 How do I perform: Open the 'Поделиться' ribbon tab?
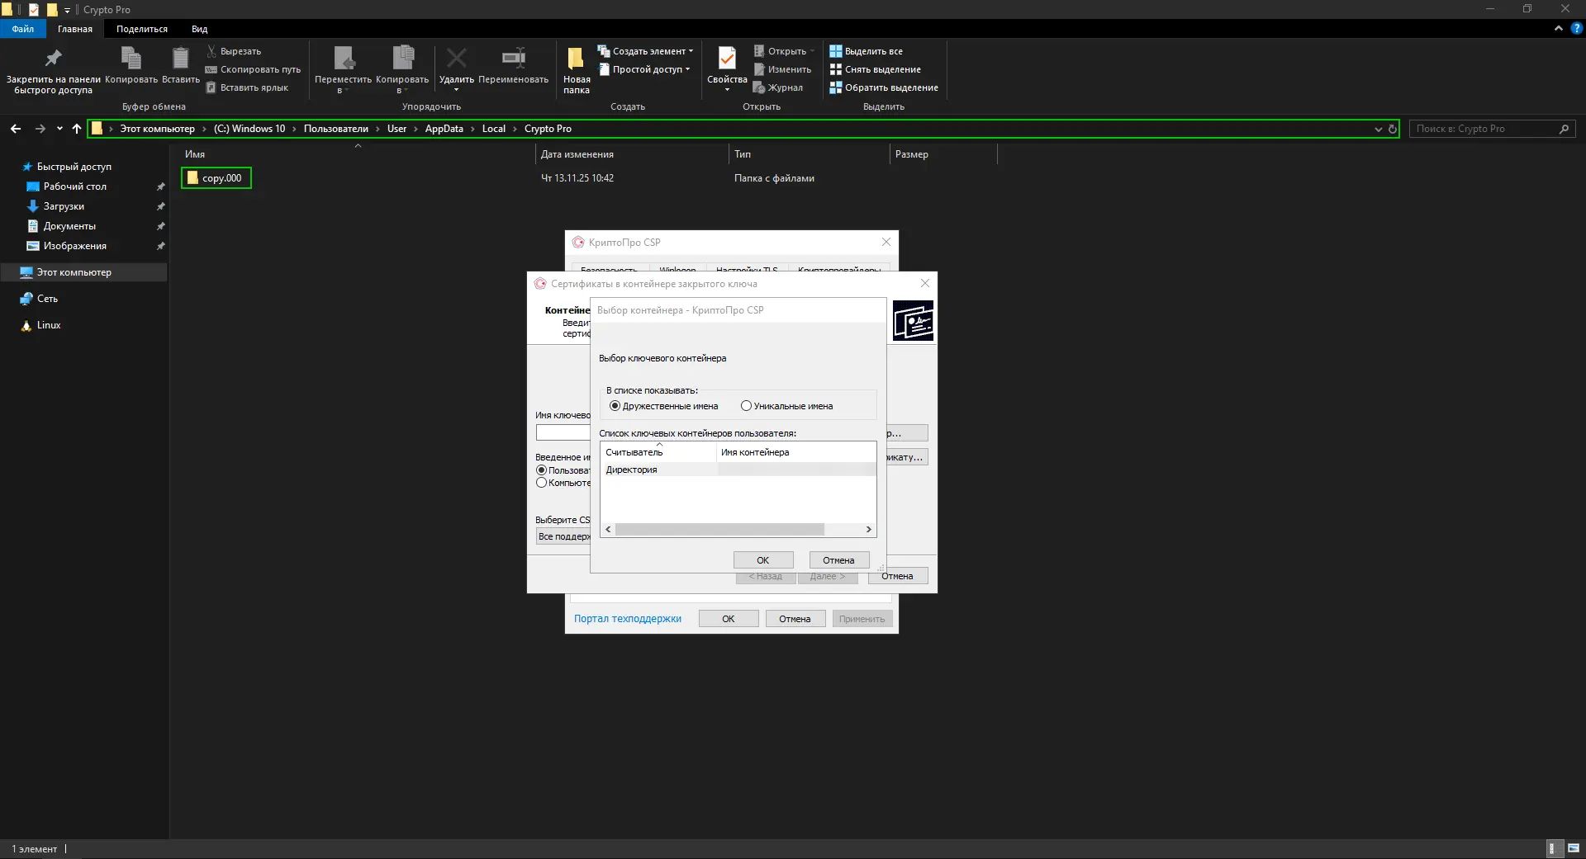coord(141,29)
